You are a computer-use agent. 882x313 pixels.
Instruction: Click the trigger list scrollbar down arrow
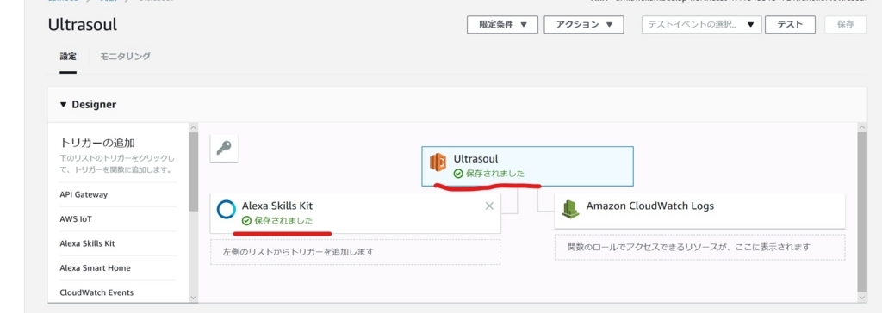point(194,298)
